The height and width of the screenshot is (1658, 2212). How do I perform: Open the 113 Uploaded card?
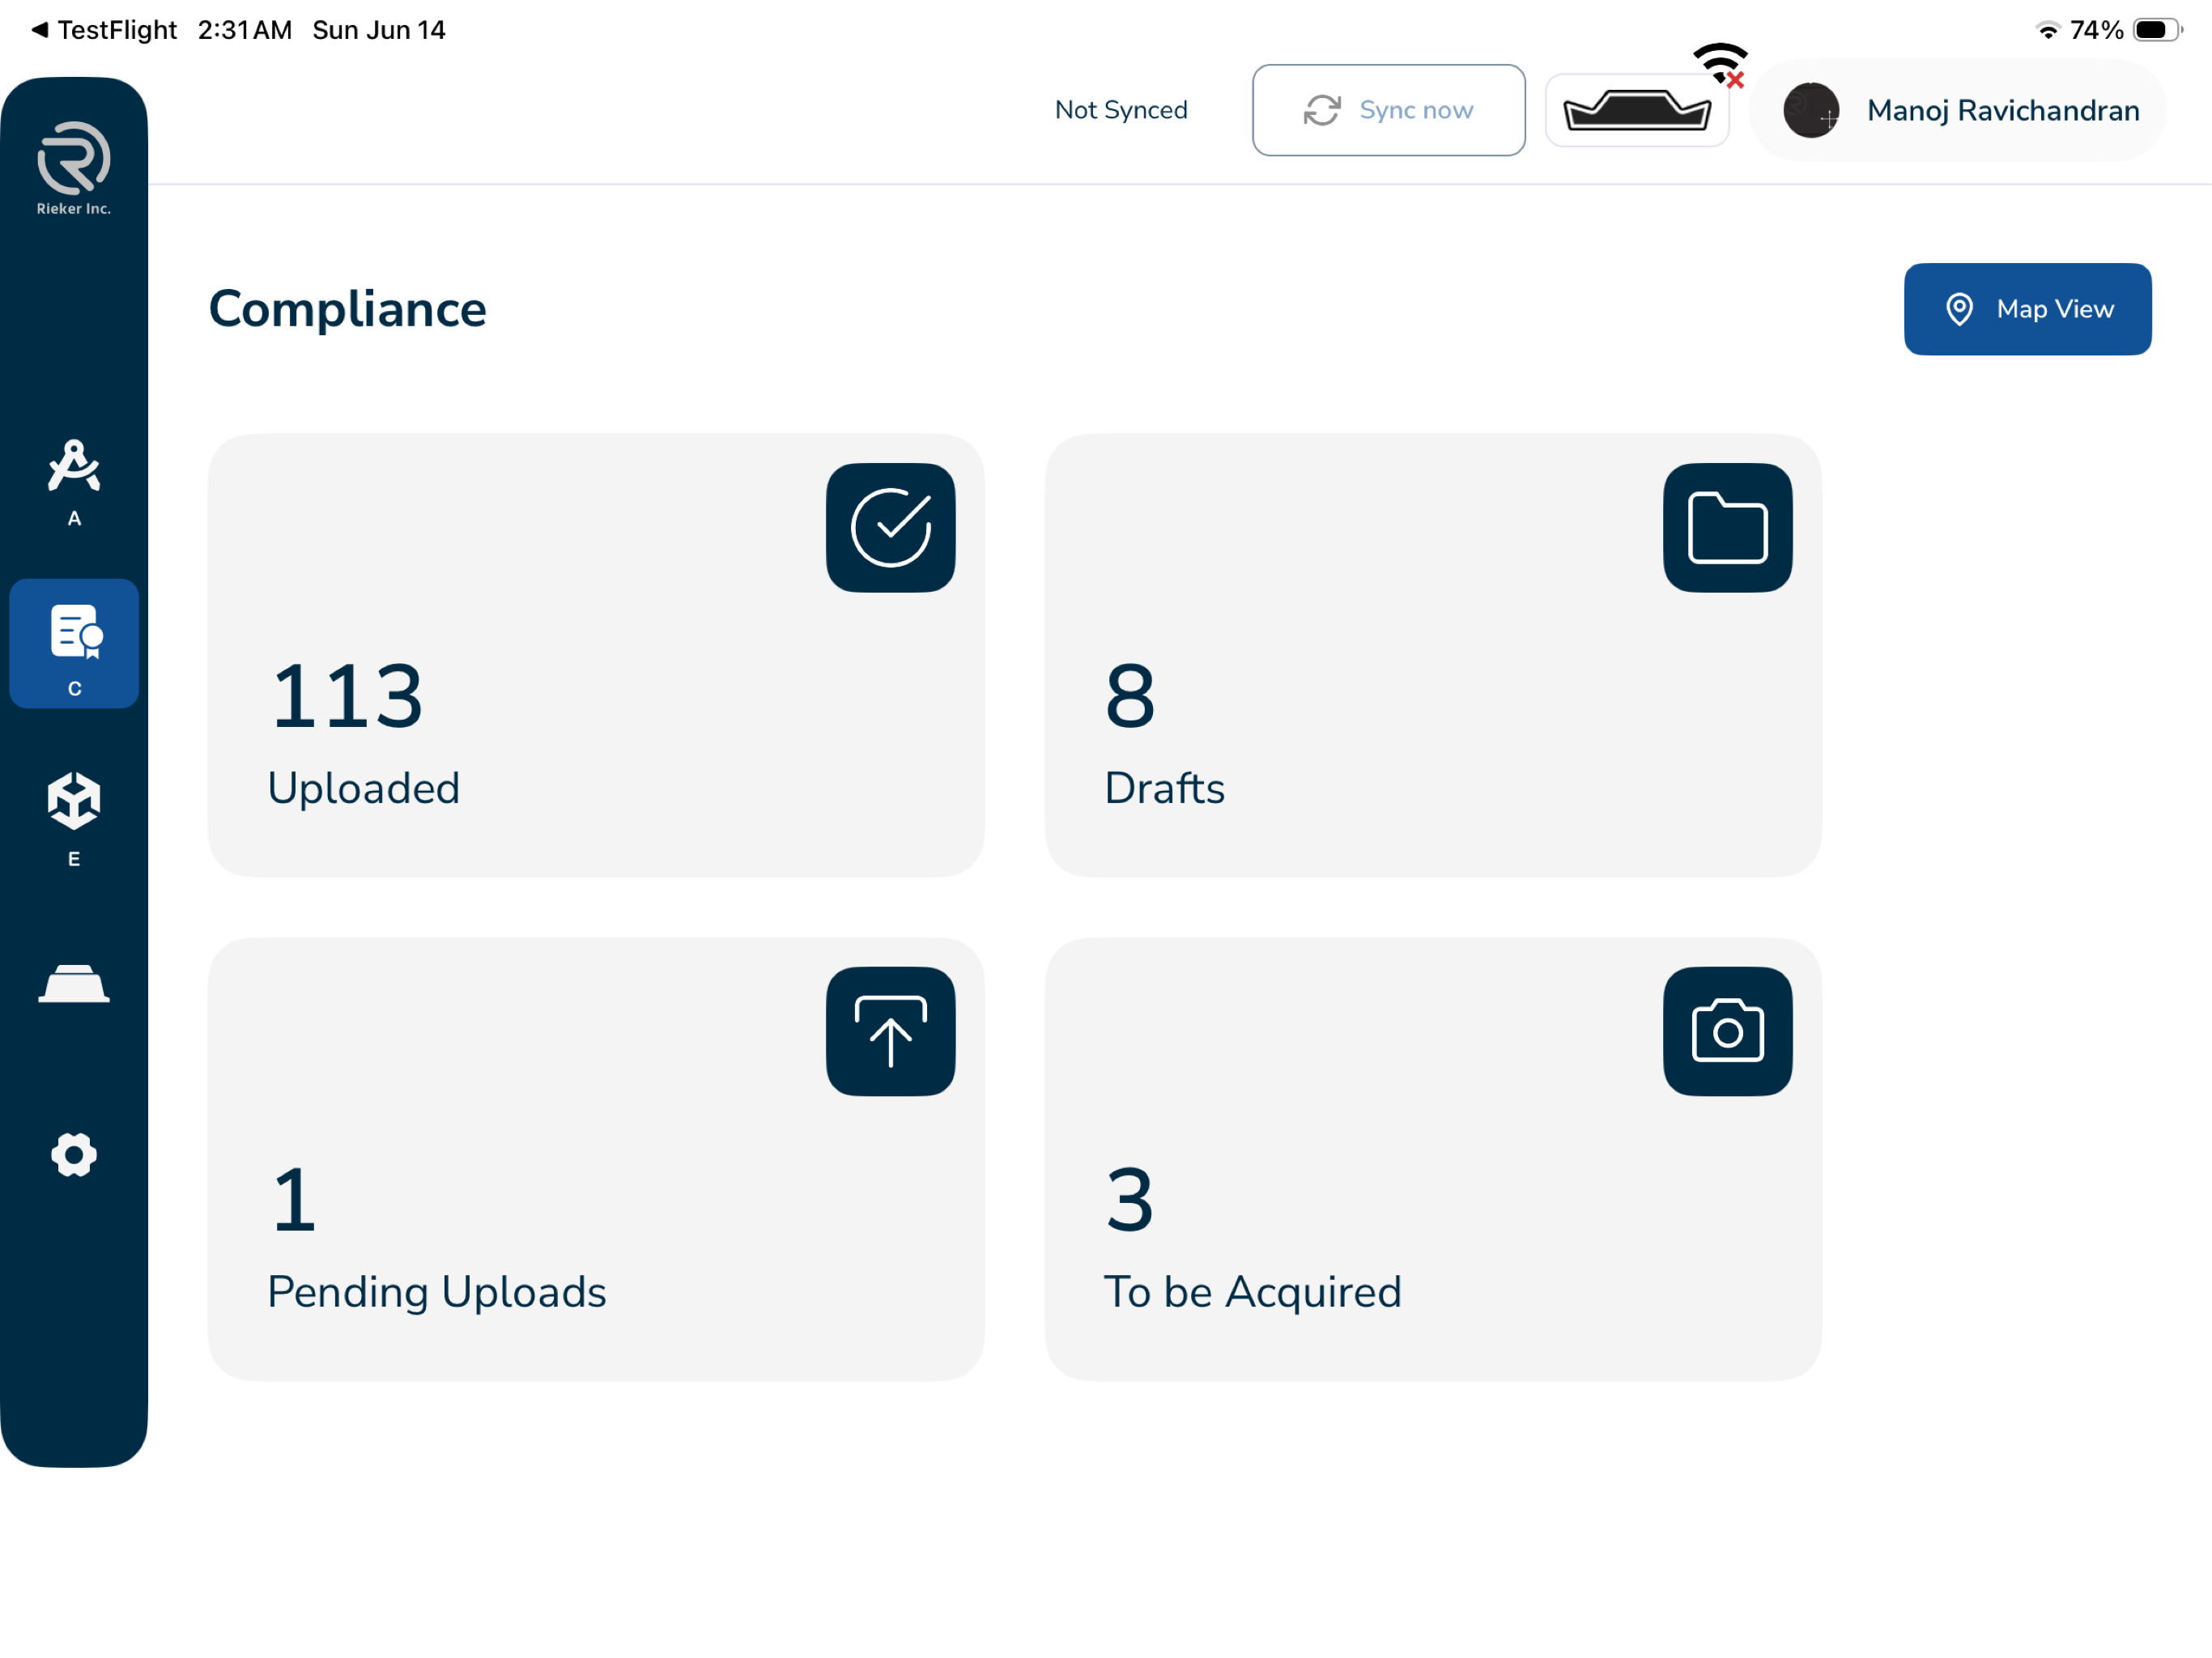click(596, 655)
